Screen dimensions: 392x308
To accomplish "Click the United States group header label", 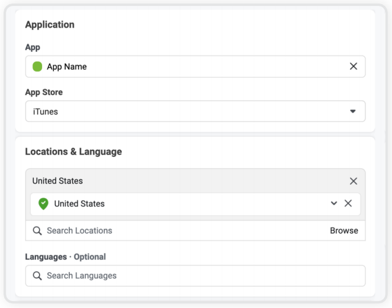I will pyautogui.click(x=57, y=181).
